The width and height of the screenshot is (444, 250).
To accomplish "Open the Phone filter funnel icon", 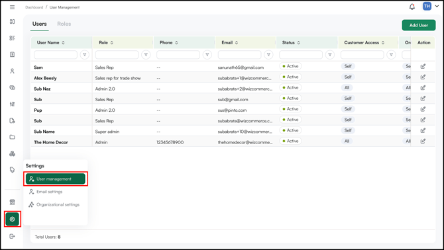I will click(207, 54).
